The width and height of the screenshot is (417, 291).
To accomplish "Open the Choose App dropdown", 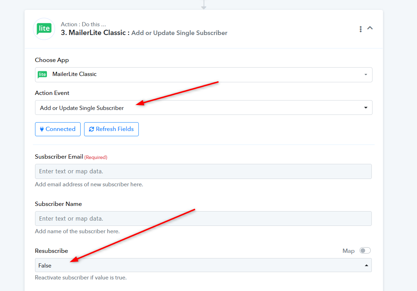I will [204, 75].
